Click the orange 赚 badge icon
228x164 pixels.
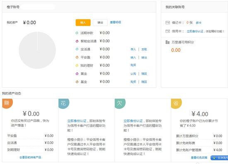tap(7, 104)
